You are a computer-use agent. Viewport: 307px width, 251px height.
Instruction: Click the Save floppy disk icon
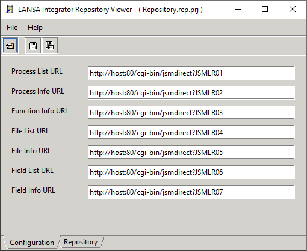[33, 46]
